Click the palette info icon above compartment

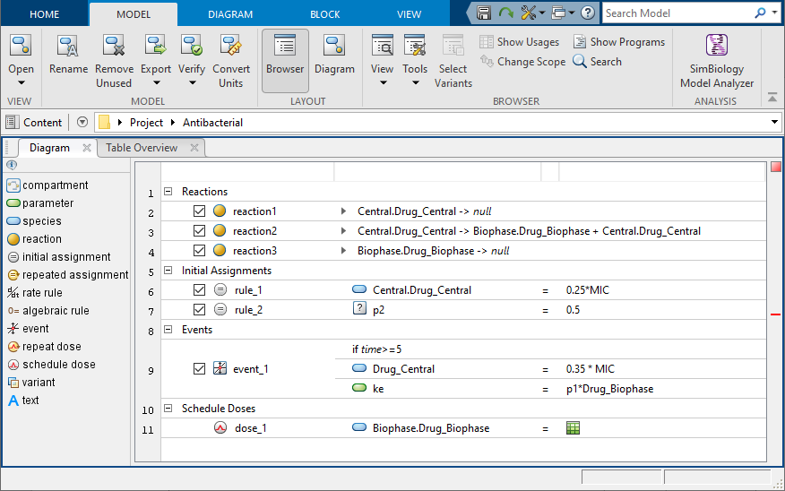click(x=12, y=165)
